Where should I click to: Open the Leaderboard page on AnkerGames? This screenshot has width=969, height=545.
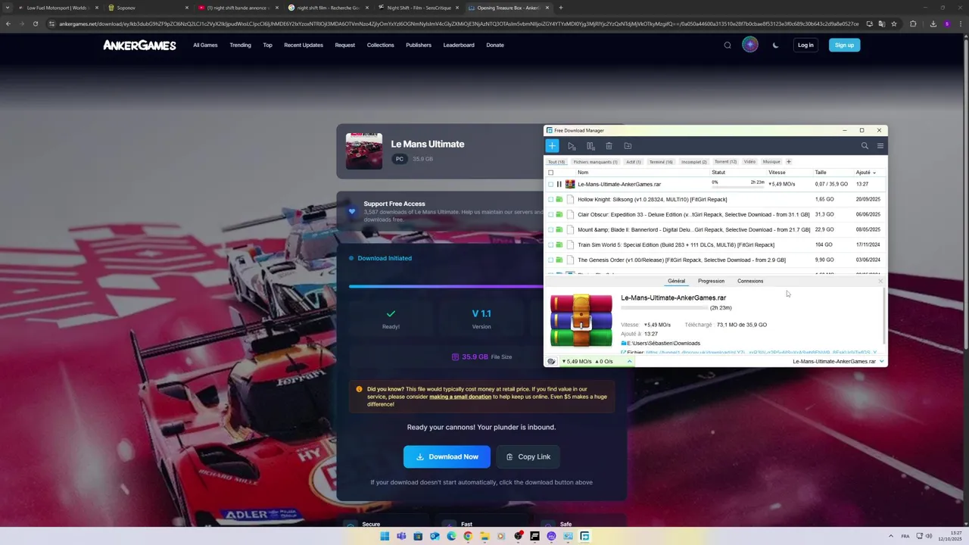(459, 45)
